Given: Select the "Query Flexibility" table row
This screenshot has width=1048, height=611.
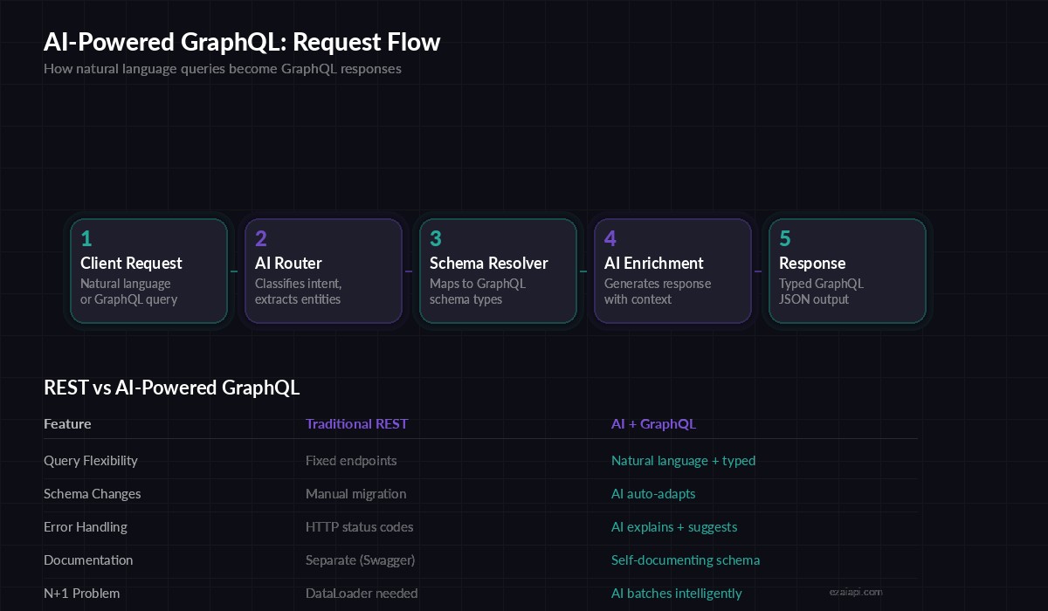Looking at the screenshot, I should 93,460.
